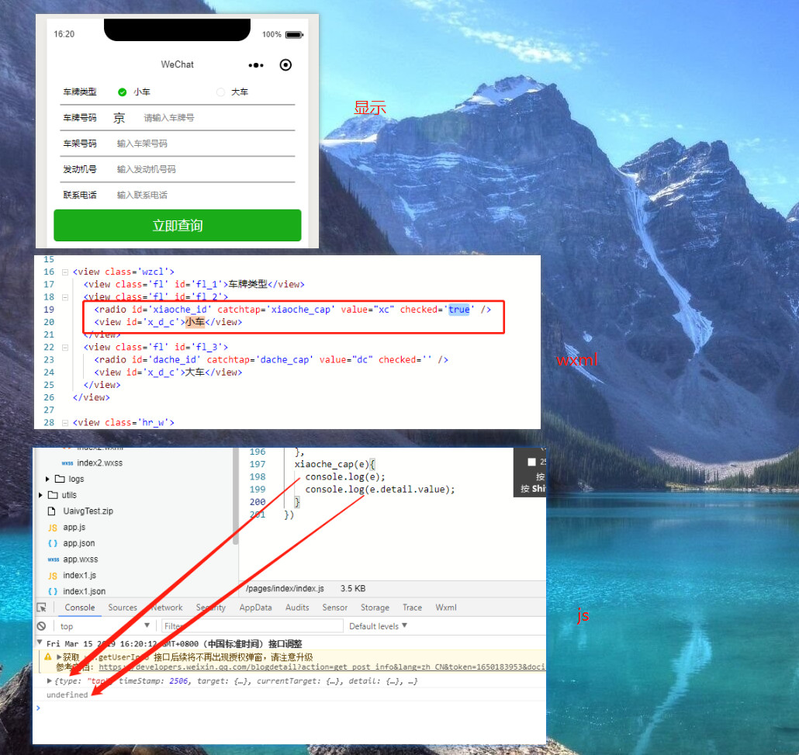
Task: Click the wxss icon beside app.wxss
Action: click(54, 559)
